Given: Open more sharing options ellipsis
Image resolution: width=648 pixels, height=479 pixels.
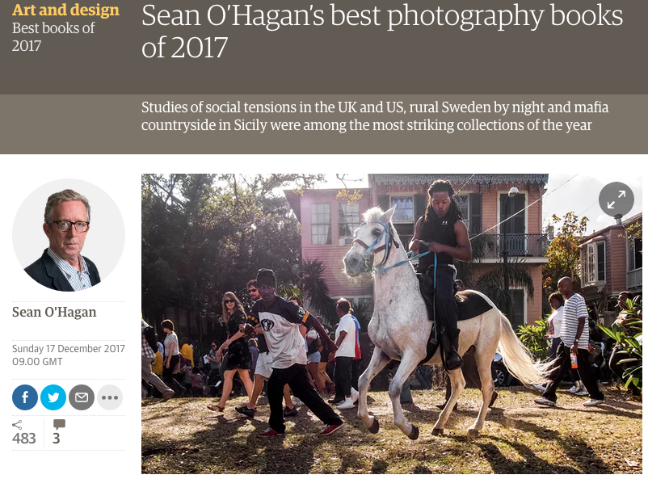Looking at the screenshot, I should (110, 397).
